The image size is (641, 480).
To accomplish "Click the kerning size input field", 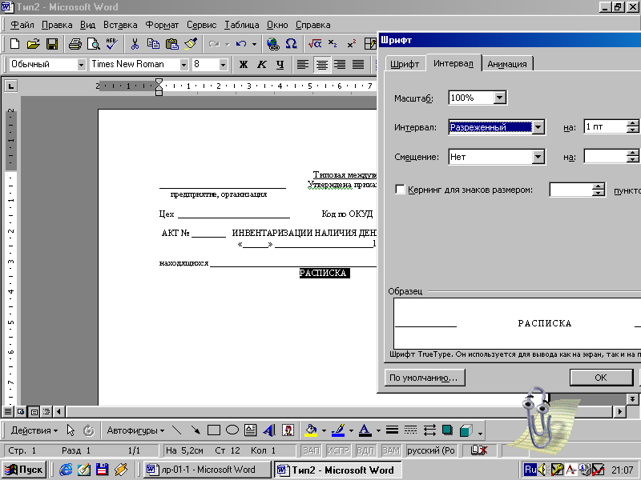I will pyautogui.click(x=571, y=190).
